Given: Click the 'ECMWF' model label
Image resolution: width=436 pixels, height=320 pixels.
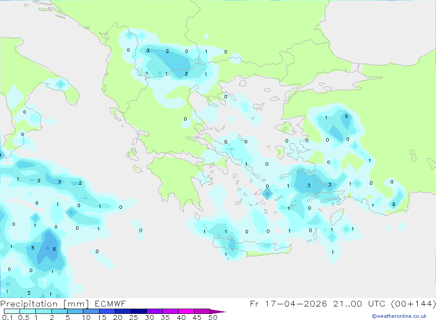Looking at the screenshot, I should pyautogui.click(x=110, y=303).
